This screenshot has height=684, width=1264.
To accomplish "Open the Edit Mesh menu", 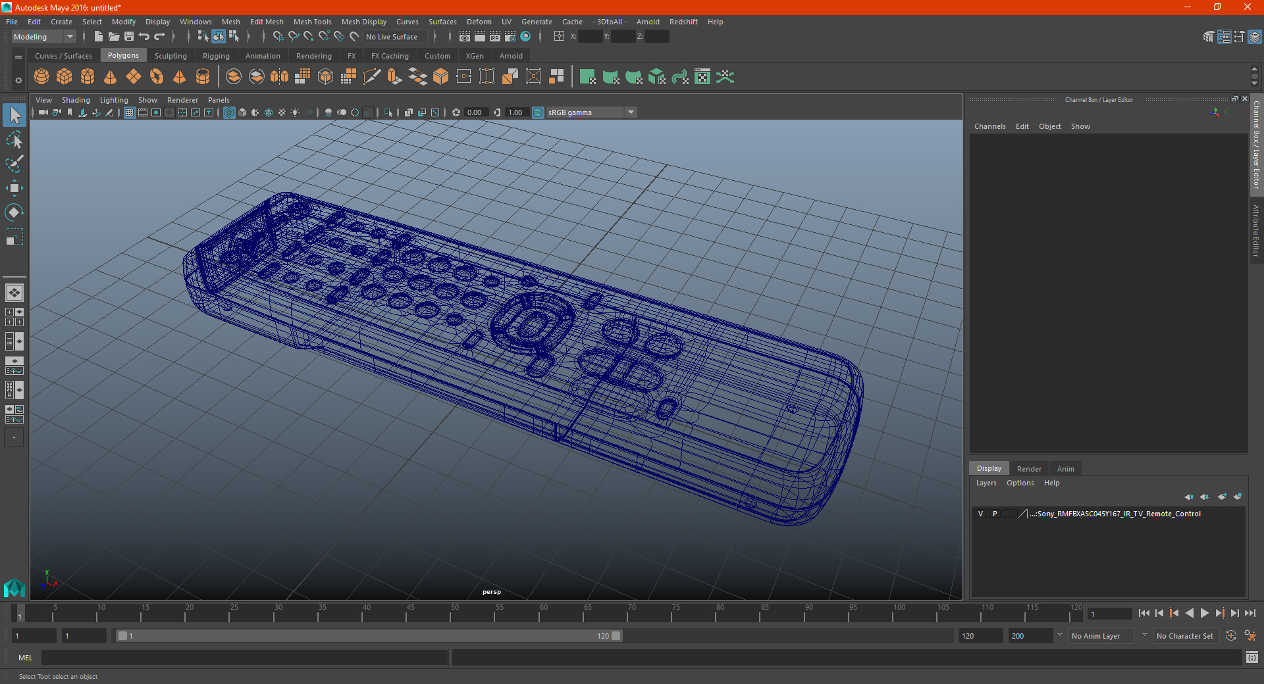I will pyautogui.click(x=267, y=22).
